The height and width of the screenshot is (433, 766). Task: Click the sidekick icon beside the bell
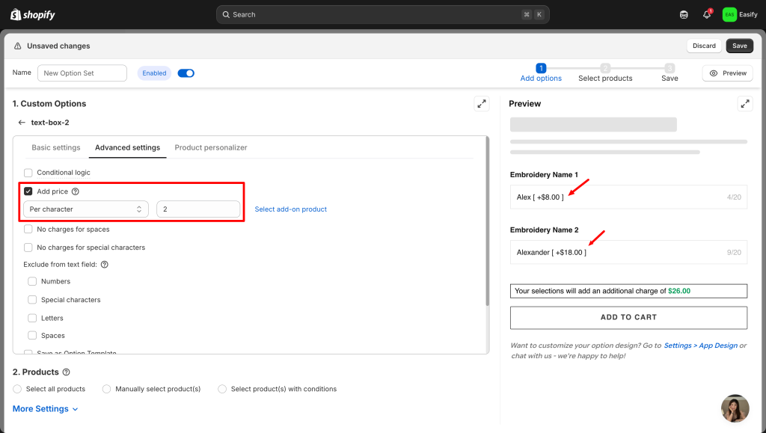(684, 14)
